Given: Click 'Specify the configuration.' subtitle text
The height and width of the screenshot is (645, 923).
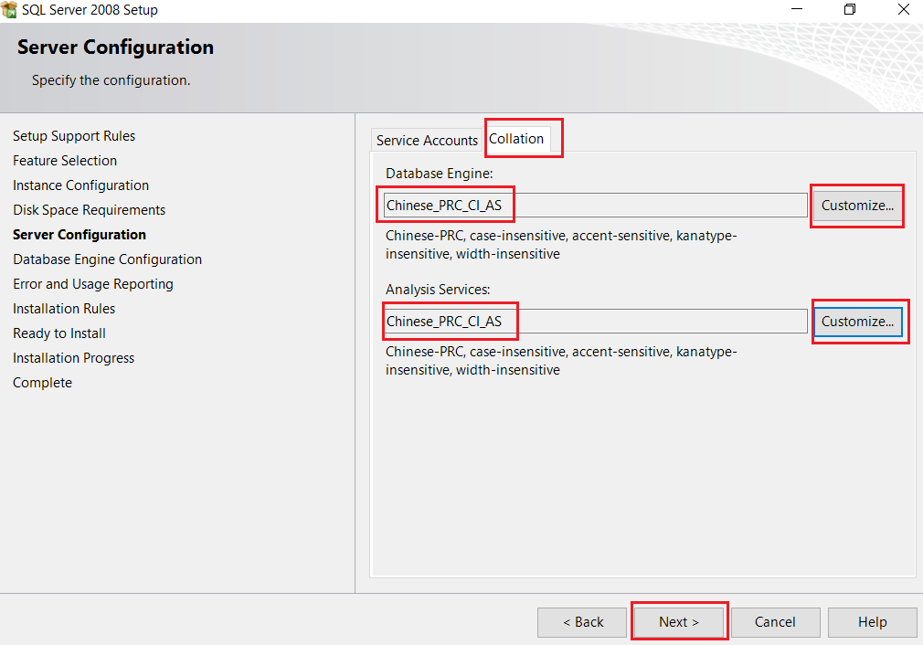Looking at the screenshot, I should coord(111,80).
